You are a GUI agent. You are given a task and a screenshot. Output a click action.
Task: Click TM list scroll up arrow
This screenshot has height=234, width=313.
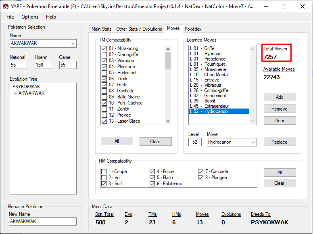[168, 49]
